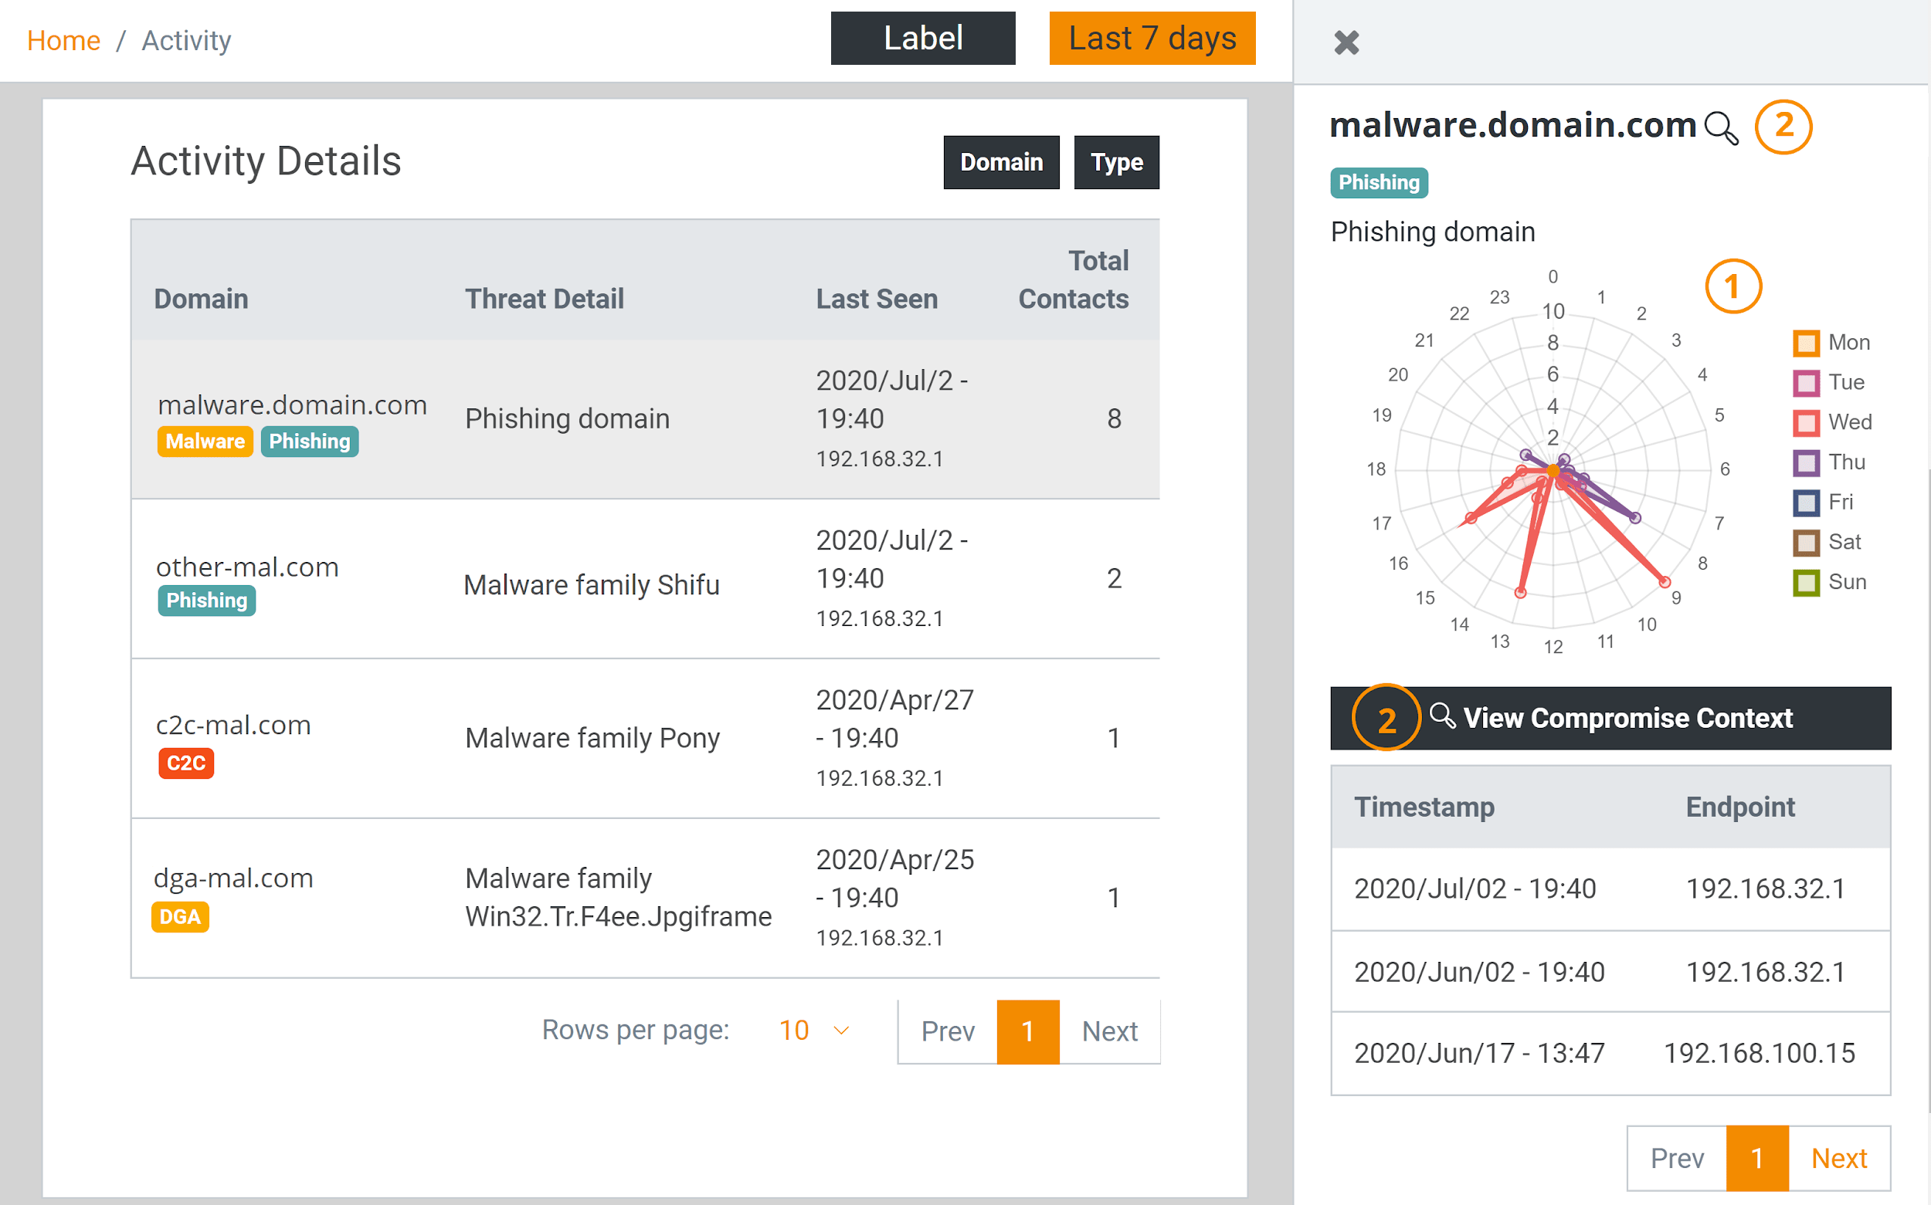This screenshot has height=1205, width=1931.
Task: Click the View Compromise Context search icon
Action: [1441, 716]
